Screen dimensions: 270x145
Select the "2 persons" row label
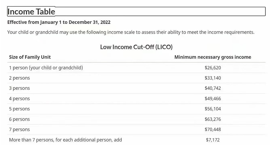tap(19, 78)
